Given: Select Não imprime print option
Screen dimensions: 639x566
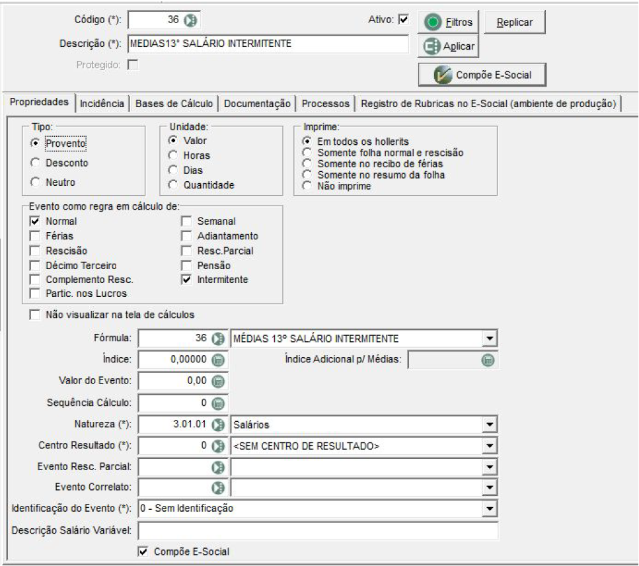Looking at the screenshot, I should (307, 186).
